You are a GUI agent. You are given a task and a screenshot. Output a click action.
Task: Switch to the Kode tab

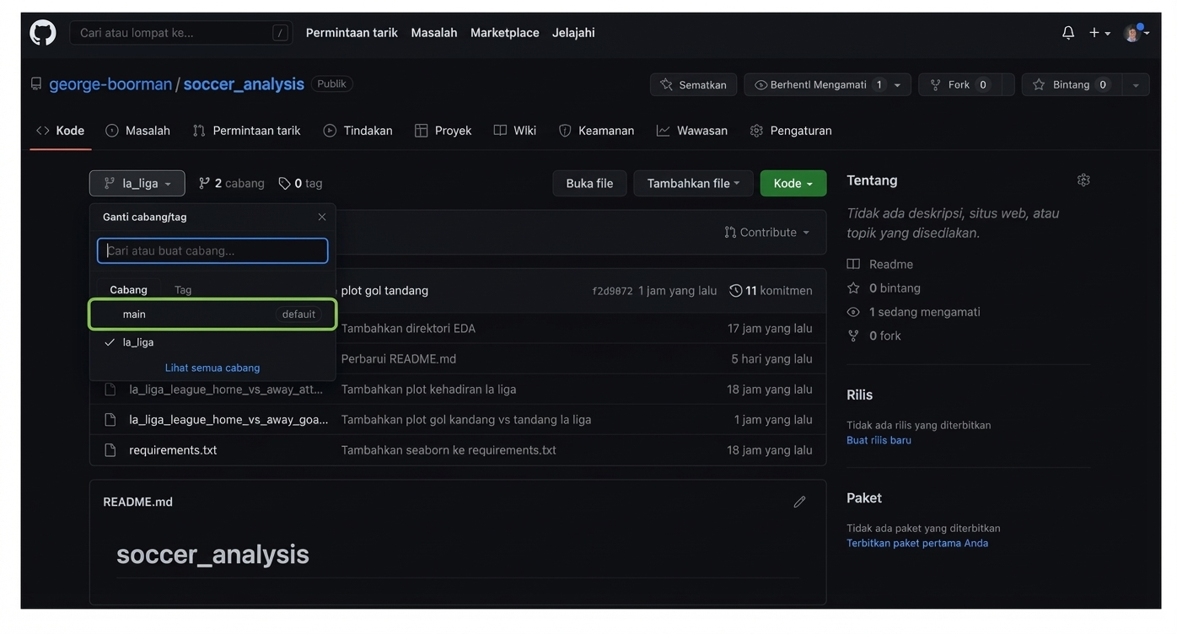point(60,131)
